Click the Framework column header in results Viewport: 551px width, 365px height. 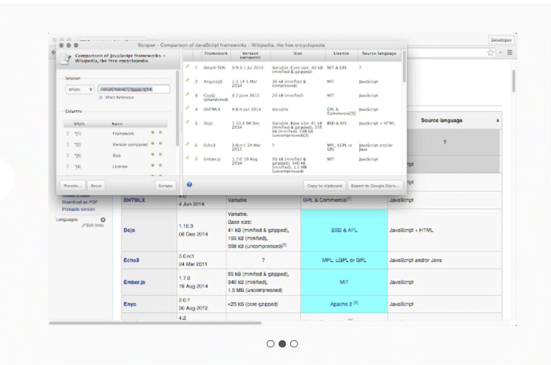[216, 54]
